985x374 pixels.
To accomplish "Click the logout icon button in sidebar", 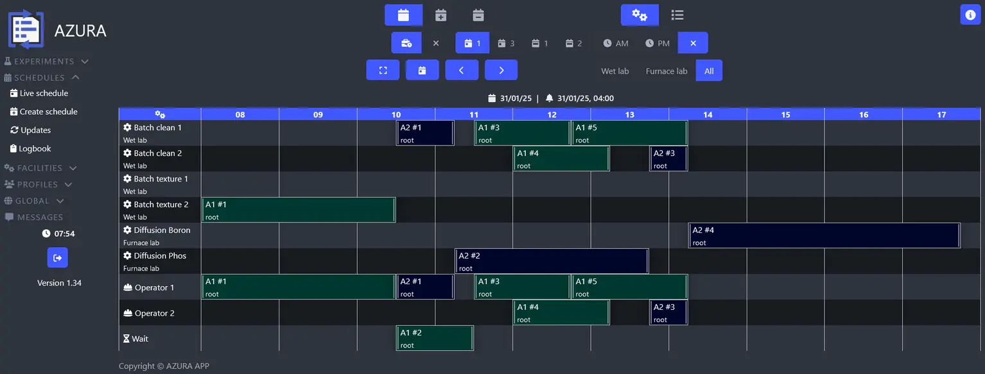I will coord(57,258).
